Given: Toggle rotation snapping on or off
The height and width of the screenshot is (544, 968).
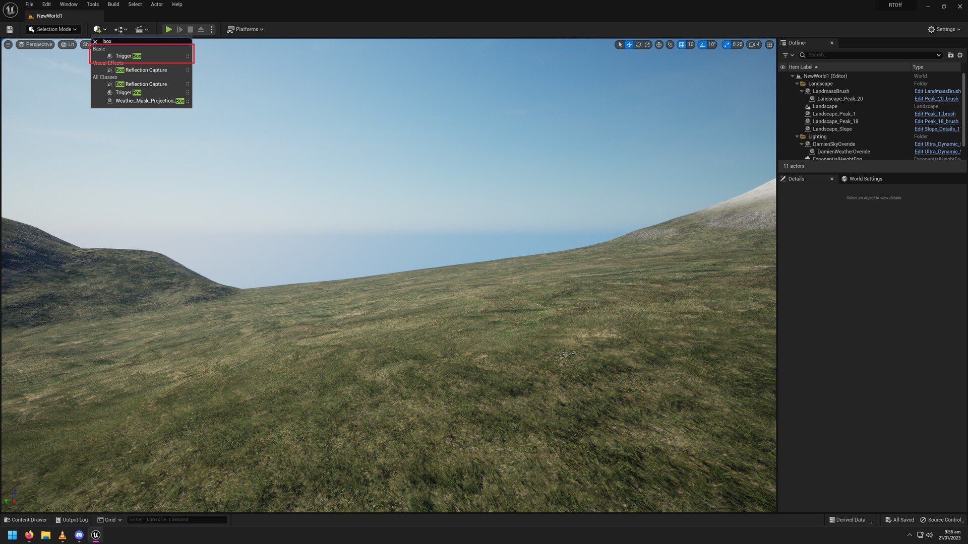Looking at the screenshot, I should click(702, 44).
